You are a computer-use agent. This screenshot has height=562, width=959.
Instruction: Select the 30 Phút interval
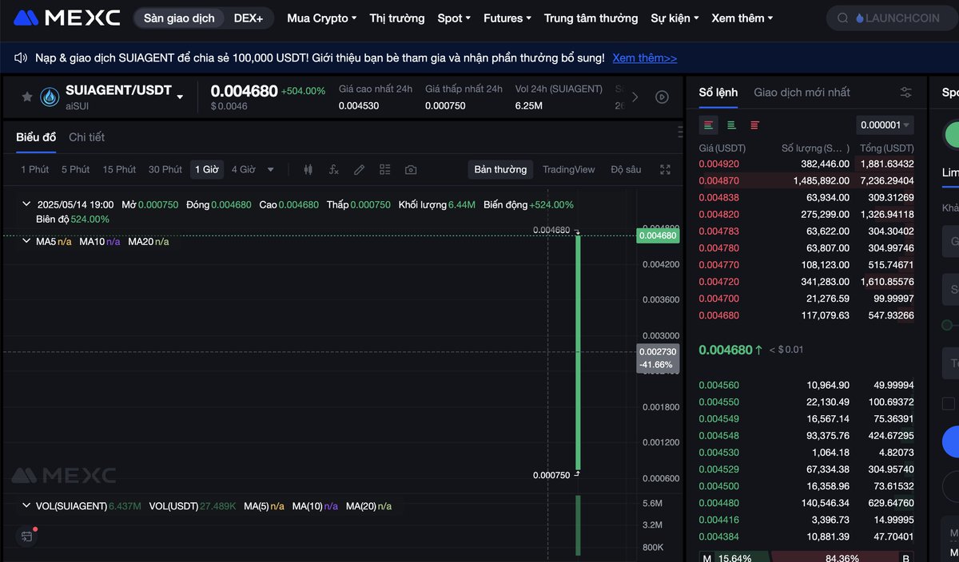pyautogui.click(x=165, y=169)
